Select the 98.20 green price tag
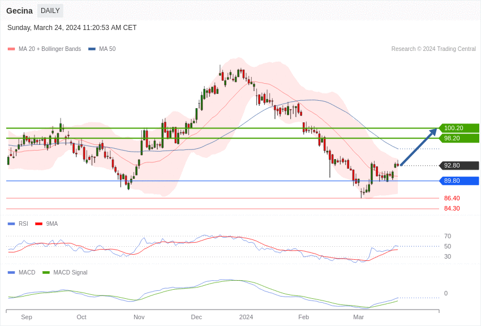The width and height of the screenshot is (481, 326). point(459,138)
